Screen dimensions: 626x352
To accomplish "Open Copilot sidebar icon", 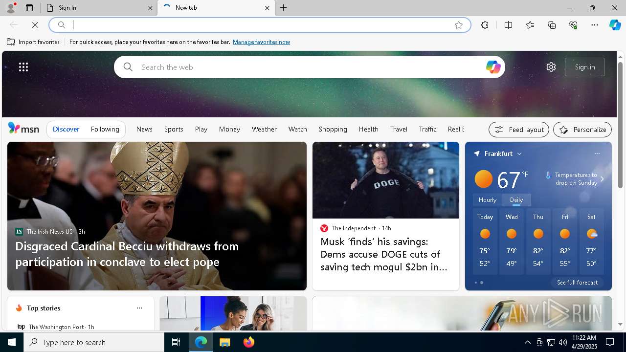I will click(x=615, y=25).
